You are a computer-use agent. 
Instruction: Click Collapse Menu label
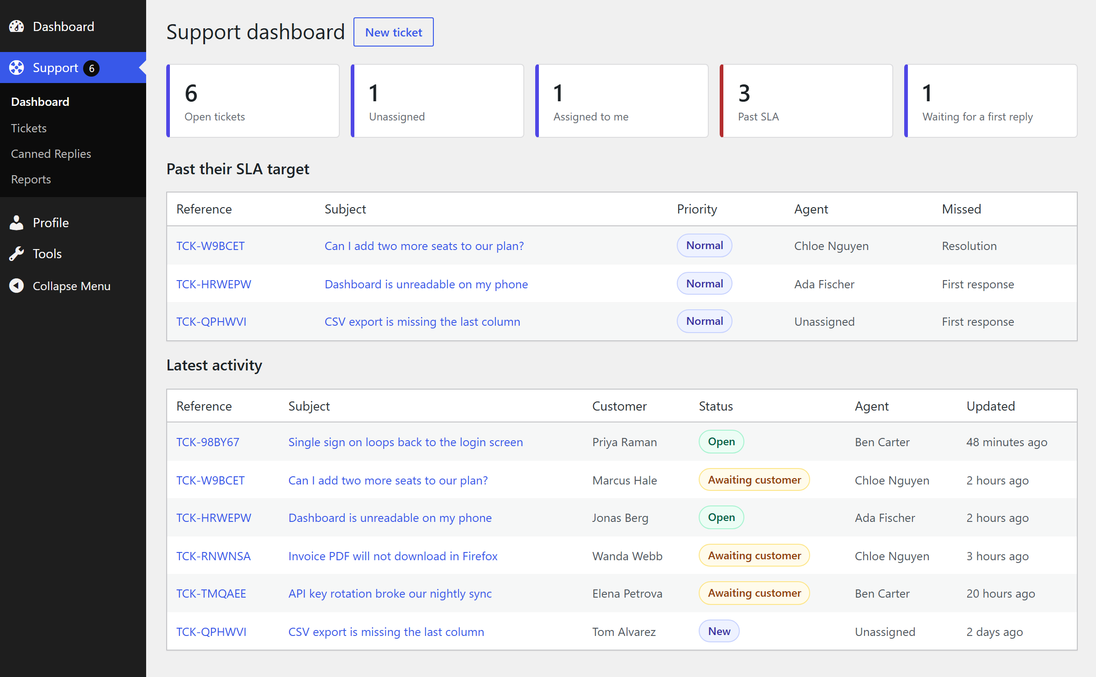click(x=72, y=286)
